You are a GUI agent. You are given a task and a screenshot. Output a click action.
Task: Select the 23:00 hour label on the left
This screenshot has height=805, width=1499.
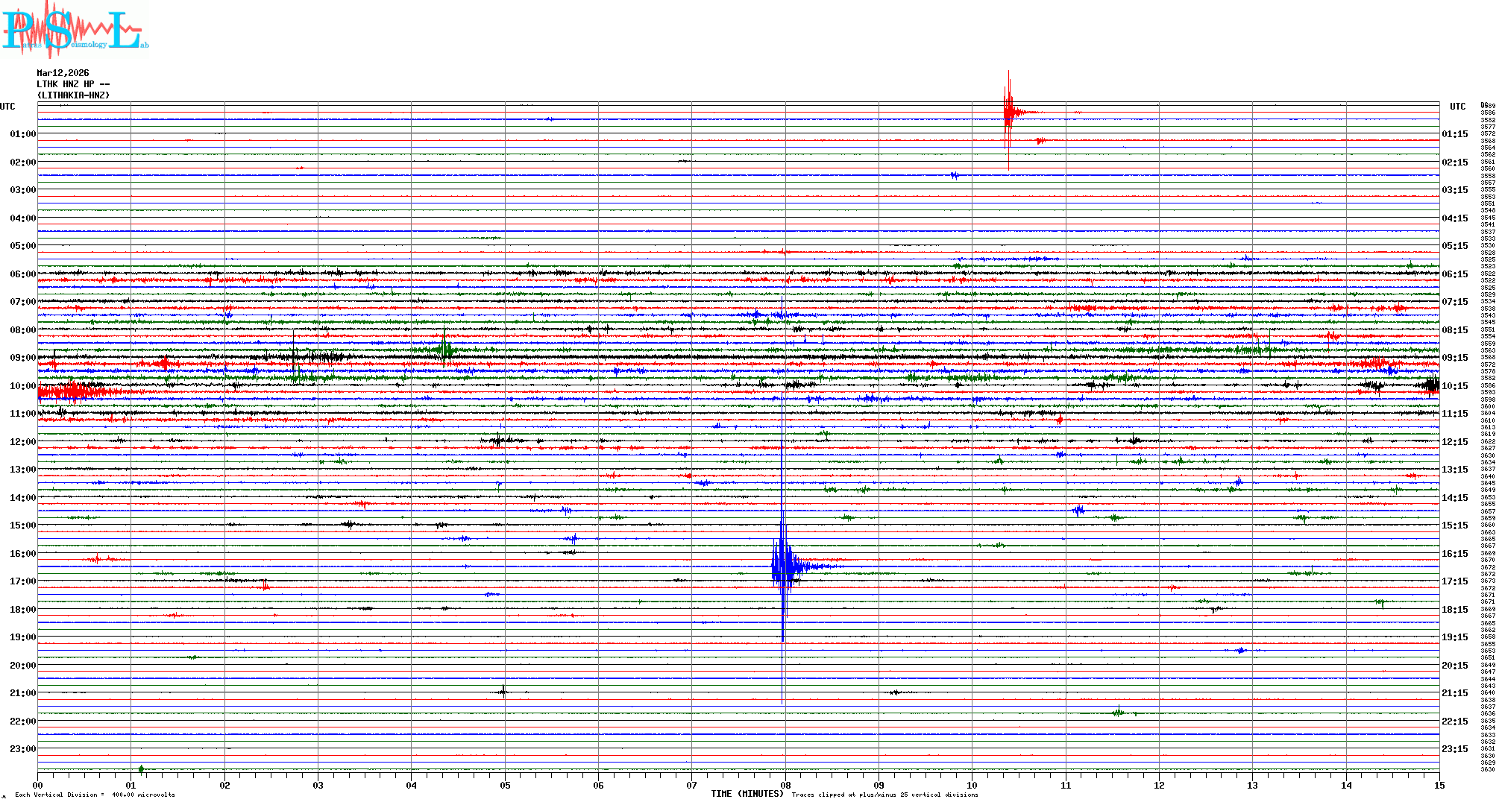22,749
